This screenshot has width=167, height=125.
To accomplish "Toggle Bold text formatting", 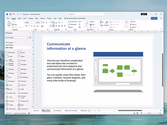I will (x=26, y=26).
